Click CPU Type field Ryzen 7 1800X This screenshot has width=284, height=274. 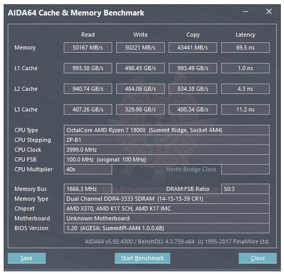[x=167, y=130]
